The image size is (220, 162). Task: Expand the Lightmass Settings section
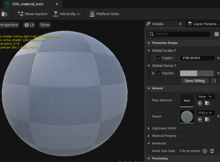(x=149, y=128)
